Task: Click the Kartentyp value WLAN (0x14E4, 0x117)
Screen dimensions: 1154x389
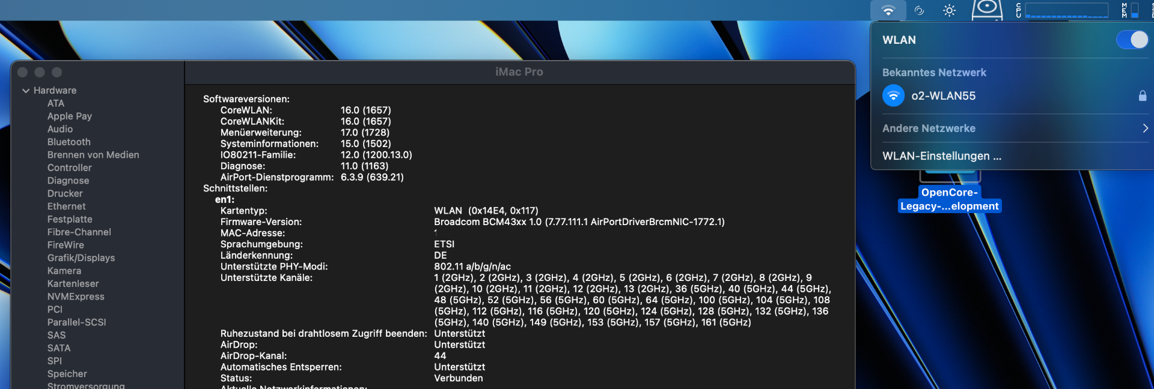Action: [x=486, y=211]
